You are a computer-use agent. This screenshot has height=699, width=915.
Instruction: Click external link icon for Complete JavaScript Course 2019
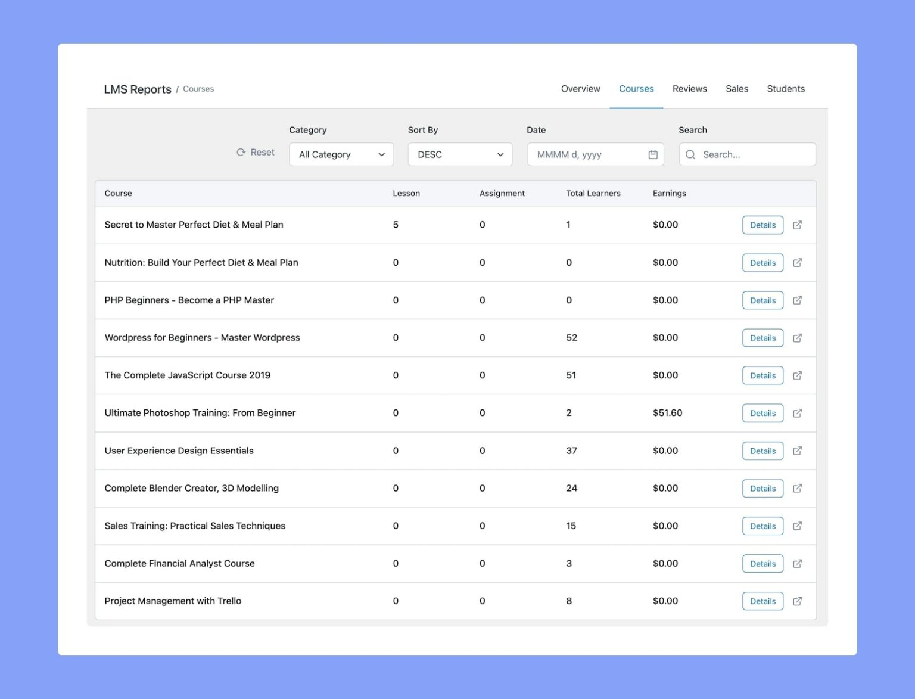(x=797, y=375)
